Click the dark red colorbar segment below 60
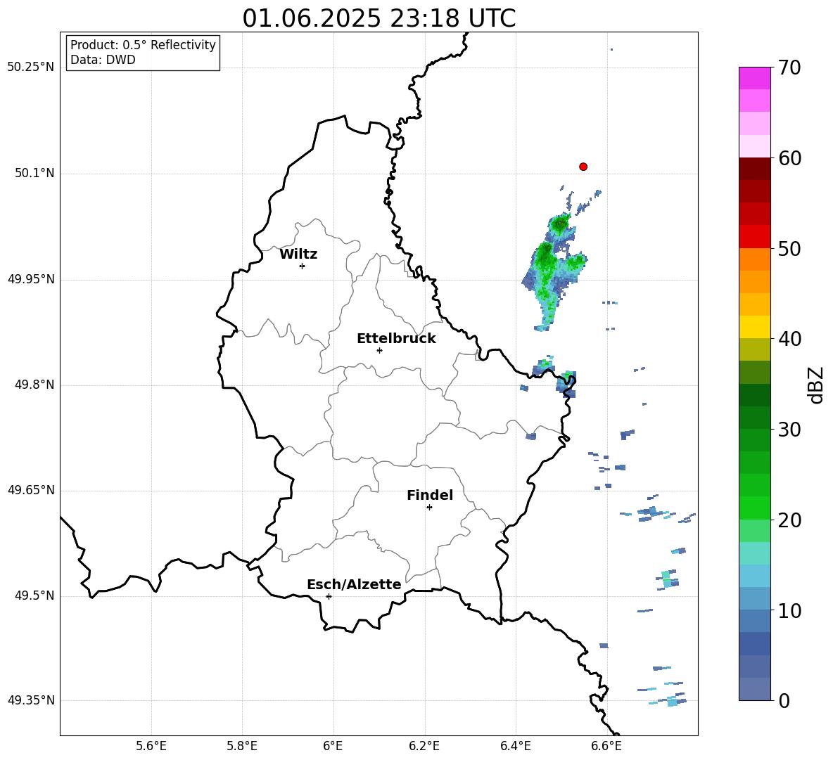833x760 pixels. pos(755,169)
